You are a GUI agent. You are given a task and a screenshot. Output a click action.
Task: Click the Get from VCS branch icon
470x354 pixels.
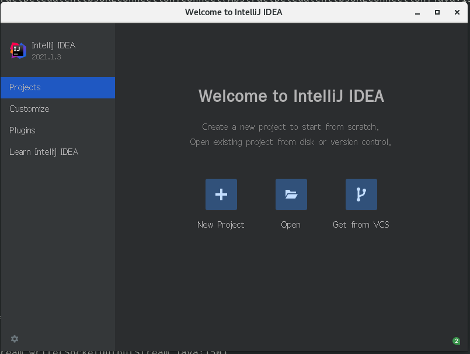pos(361,194)
